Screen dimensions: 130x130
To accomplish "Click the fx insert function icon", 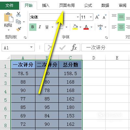I will tap(74, 47).
